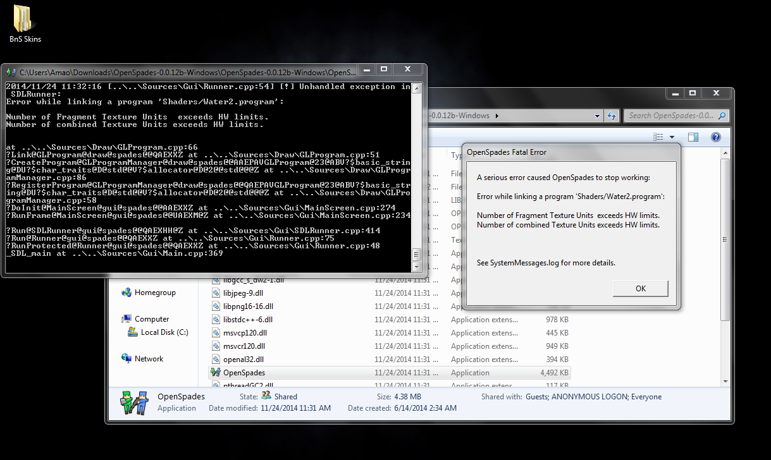Image resolution: width=771 pixels, height=460 pixels.
Task: Click the Application type cell of OpenSpades row
Action: coord(470,373)
